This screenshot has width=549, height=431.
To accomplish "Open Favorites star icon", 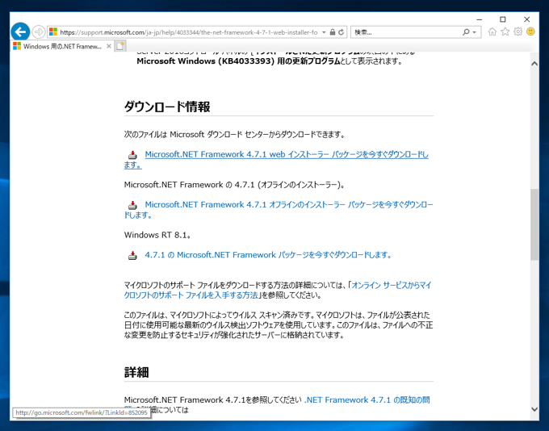I will pyautogui.click(x=505, y=31).
